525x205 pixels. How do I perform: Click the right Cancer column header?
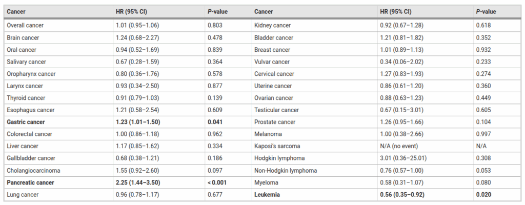(264, 11)
